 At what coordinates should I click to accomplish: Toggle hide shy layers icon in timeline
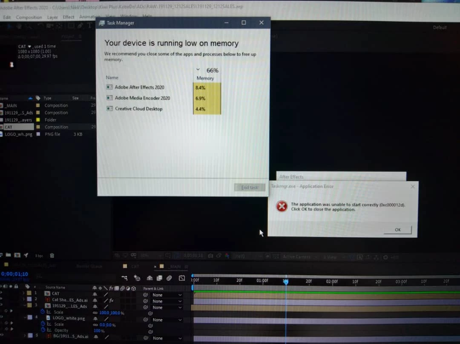point(149,278)
